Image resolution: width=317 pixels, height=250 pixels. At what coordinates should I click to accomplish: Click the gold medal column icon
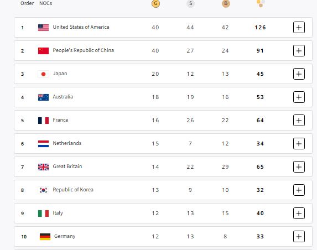tap(155, 3)
